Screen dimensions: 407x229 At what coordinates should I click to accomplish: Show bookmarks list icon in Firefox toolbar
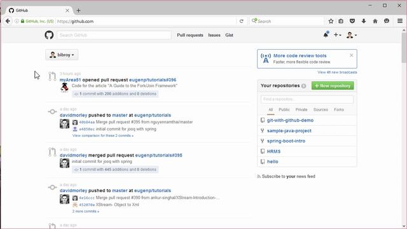pyautogui.click(x=341, y=21)
